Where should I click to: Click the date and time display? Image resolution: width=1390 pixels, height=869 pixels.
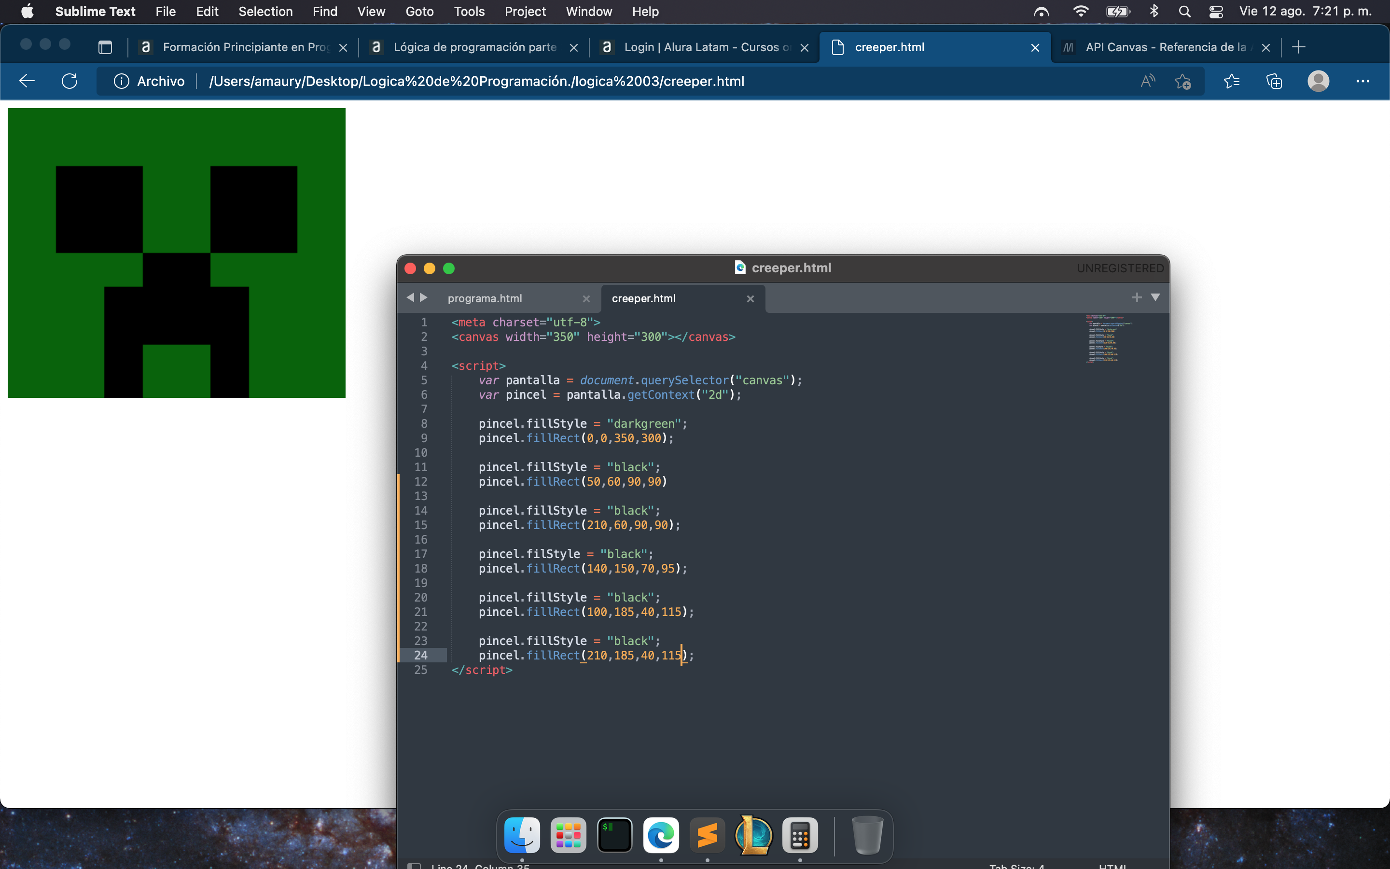1305,12
